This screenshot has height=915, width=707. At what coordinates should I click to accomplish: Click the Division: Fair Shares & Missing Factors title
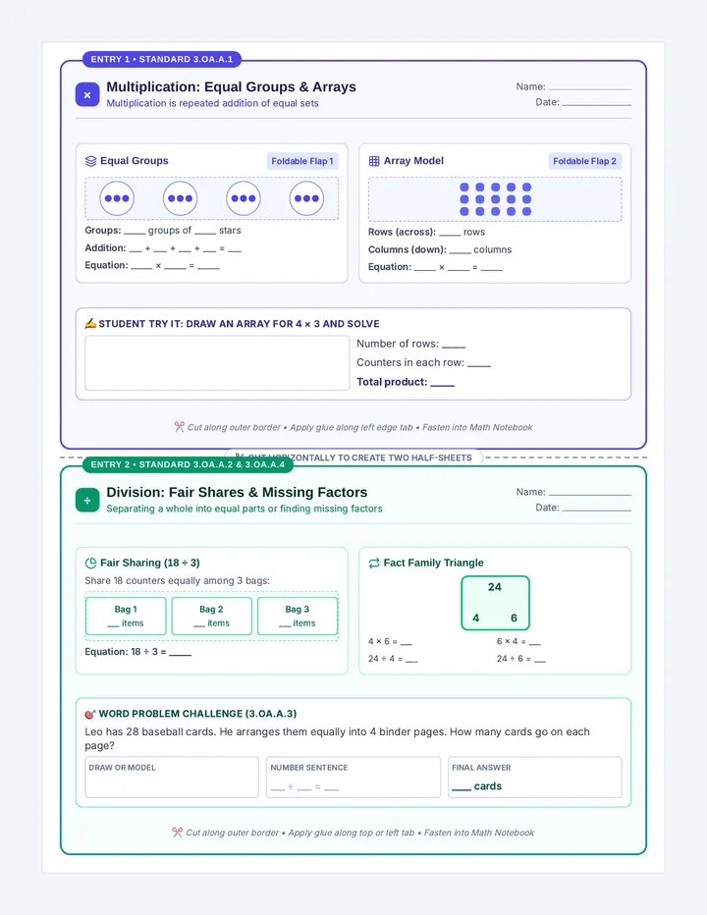coord(237,493)
